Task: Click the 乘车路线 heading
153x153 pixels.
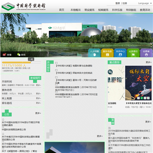Action: pos(7,103)
